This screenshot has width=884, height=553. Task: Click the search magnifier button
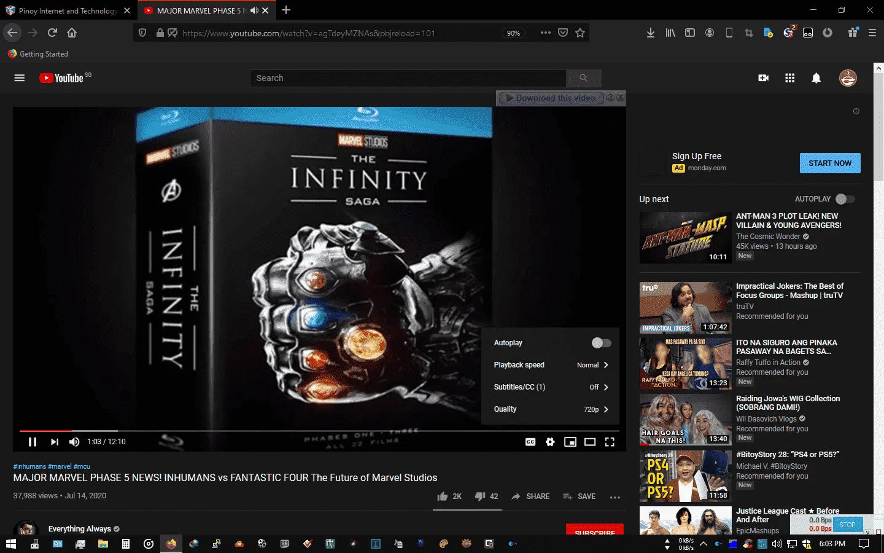click(x=583, y=78)
